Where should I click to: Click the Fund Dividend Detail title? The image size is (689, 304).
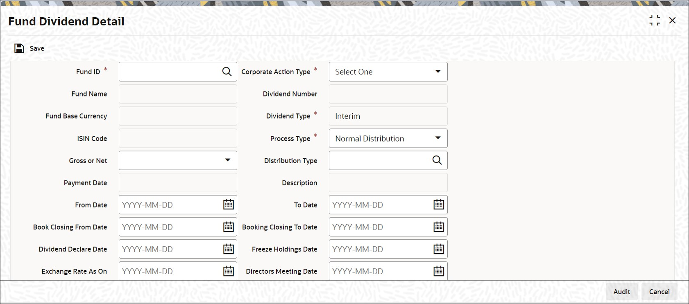point(66,21)
